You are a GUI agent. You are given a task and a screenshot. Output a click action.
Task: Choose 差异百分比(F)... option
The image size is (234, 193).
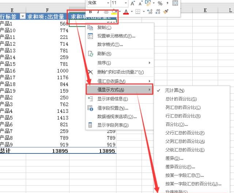tap(192, 167)
